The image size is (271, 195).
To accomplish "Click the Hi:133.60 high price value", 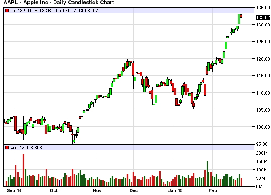I will (44, 11).
